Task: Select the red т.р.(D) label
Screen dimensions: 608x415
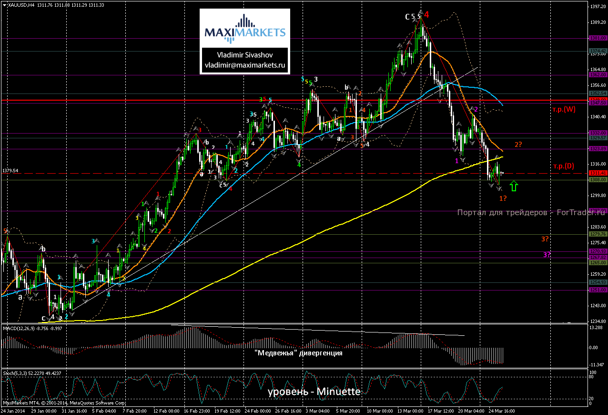Action: [x=564, y=166]
